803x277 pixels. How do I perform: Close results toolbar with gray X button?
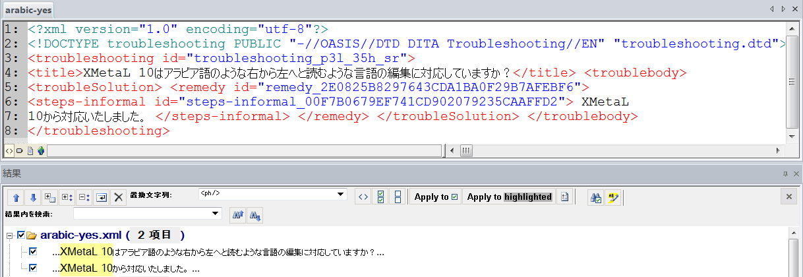(789, 197)
